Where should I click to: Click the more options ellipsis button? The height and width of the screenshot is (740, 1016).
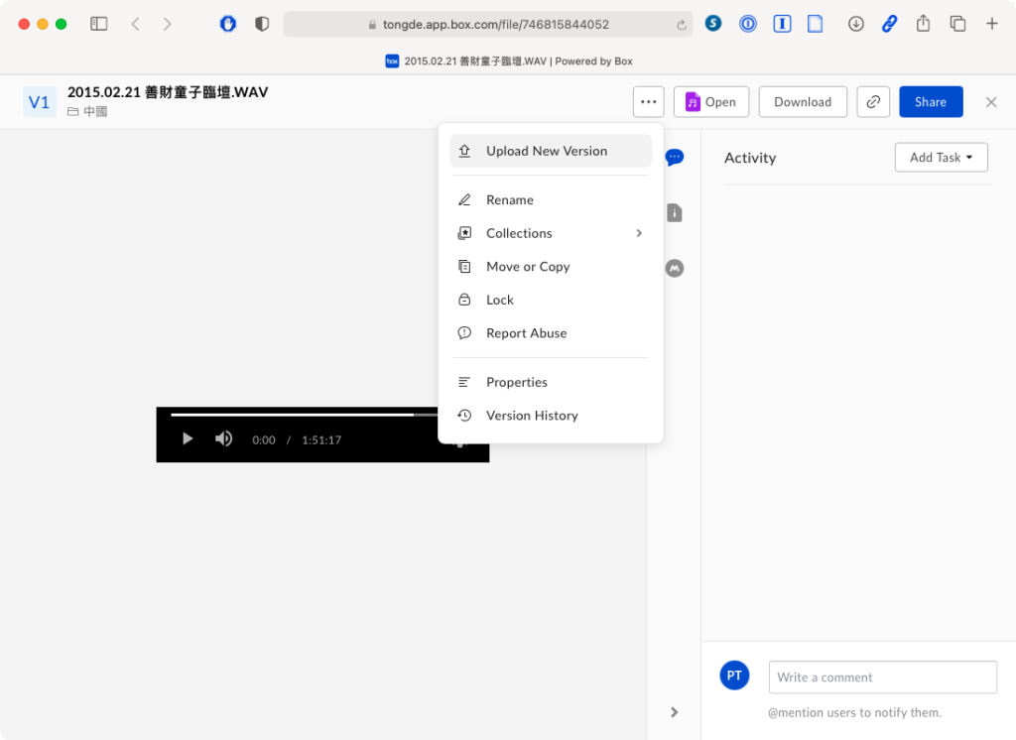point(649,102)
